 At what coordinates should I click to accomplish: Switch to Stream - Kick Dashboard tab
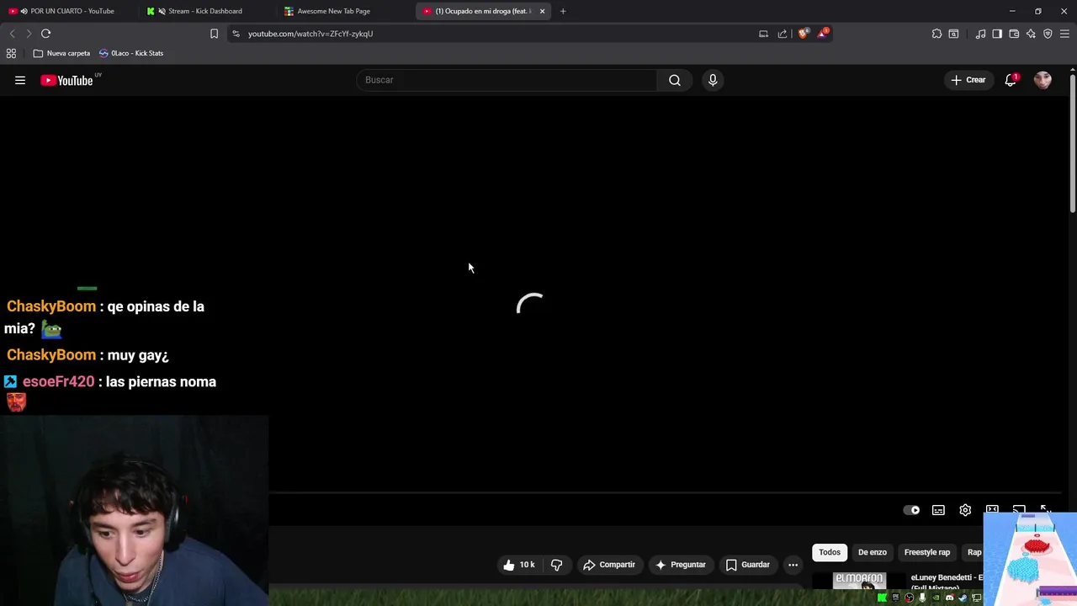point(205,11)
